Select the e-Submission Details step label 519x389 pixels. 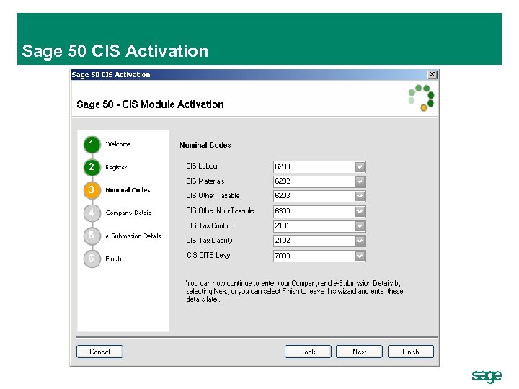pyautogui.click(x=133, y=236)
